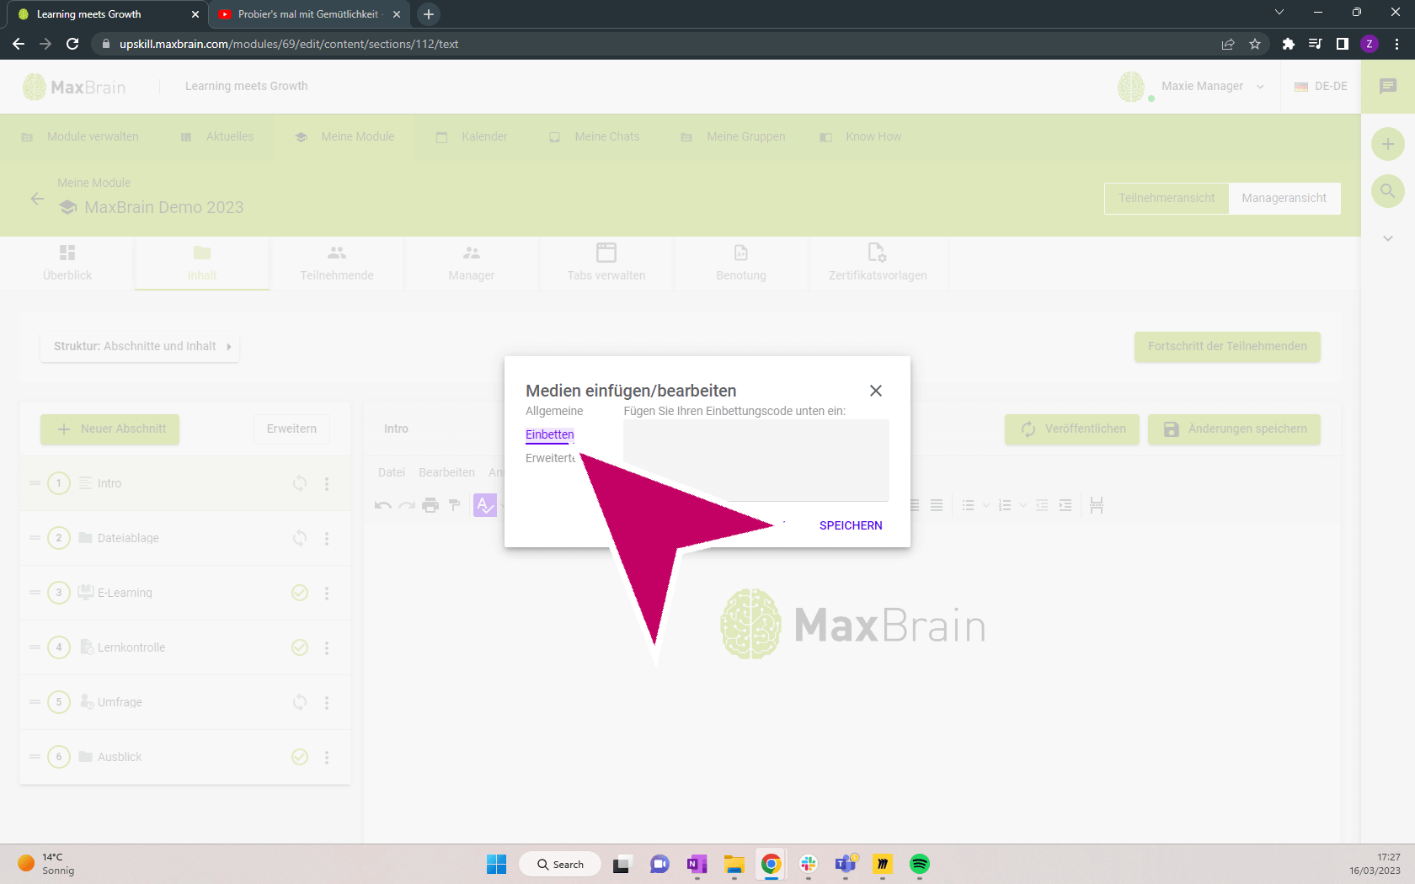Open the Bearbeiten editor menu
1415x884 pixels.
click(x=446, y=472)
